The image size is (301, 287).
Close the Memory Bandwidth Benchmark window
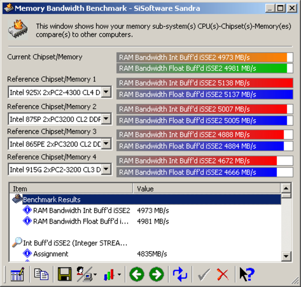pyautogui.click(x=292, y=8)
